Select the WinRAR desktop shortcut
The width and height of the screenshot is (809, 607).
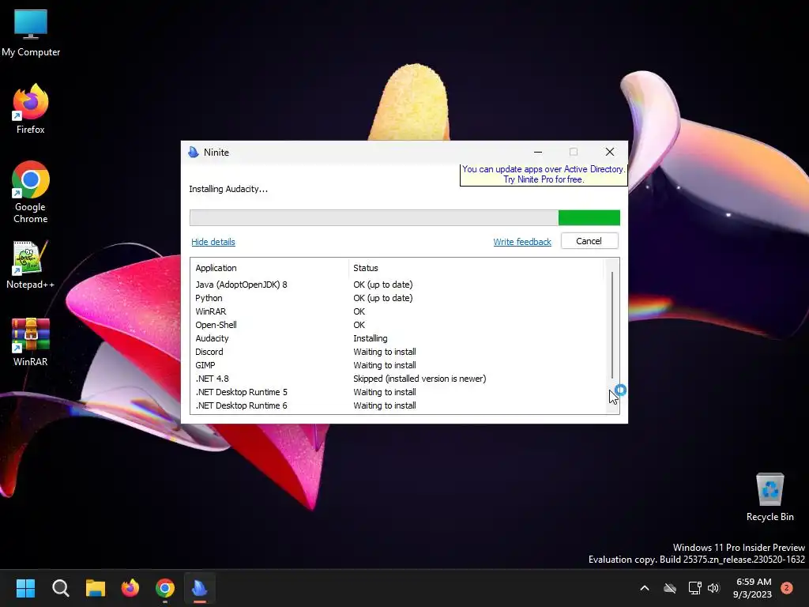(x=31, y=341)
